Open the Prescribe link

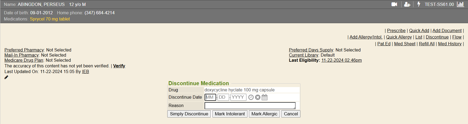point(396,30)
